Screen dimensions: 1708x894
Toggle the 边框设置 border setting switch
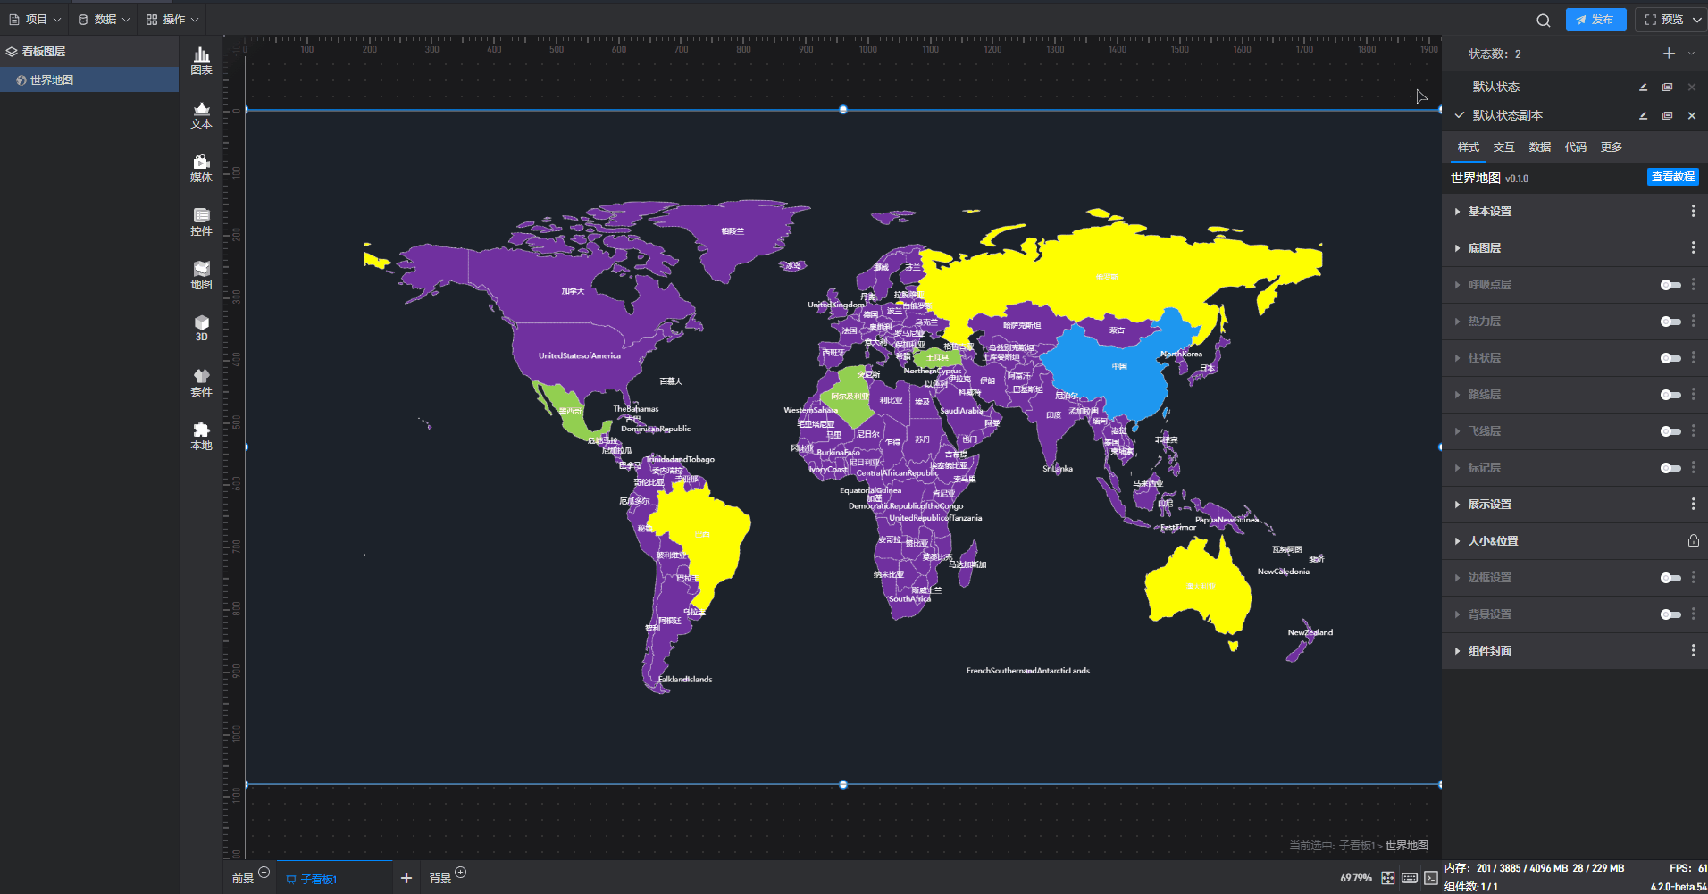1670,578
